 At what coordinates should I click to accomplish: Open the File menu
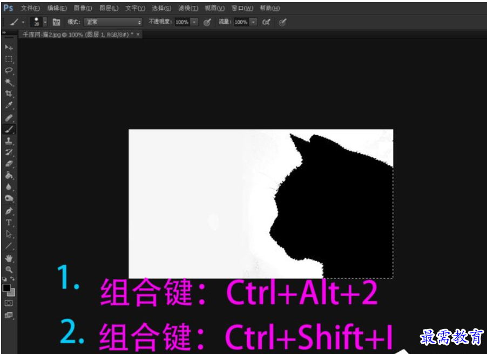[x=30, y=8]
